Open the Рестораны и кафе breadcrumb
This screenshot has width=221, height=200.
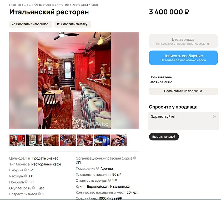(85, 5)
